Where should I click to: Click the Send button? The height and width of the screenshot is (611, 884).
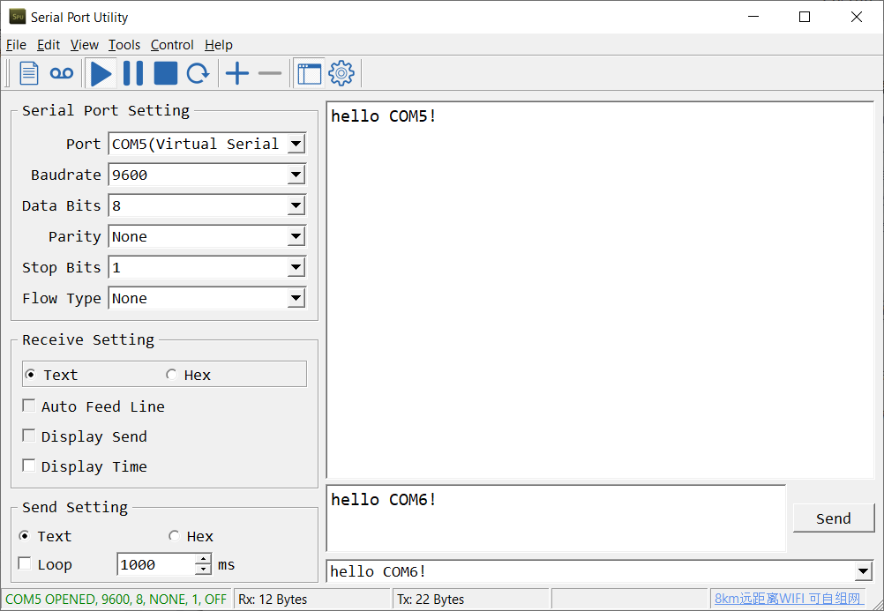(833, 518)
